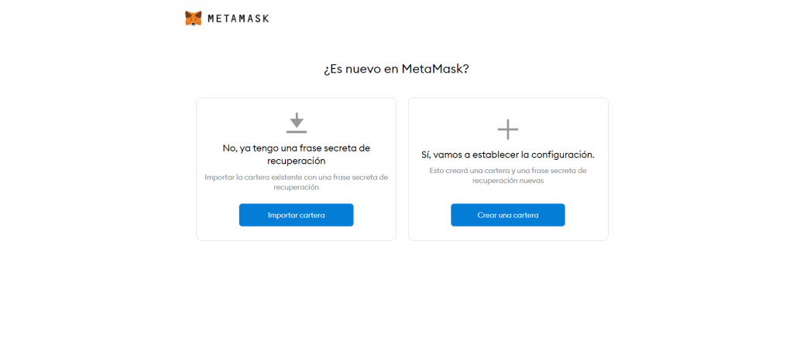
Task: Click the METAMASK wordmark text
Action: 239,19
